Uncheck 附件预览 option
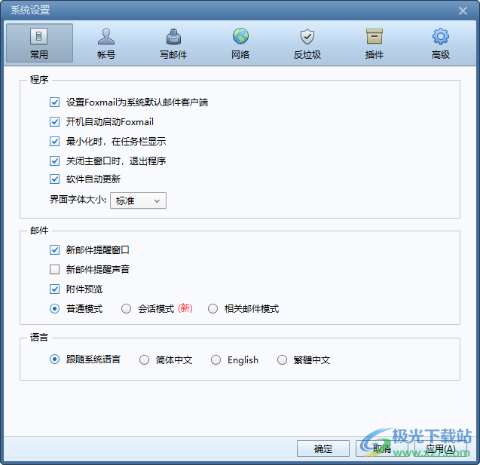Screen dimensions: 480x465 (55, 289)
